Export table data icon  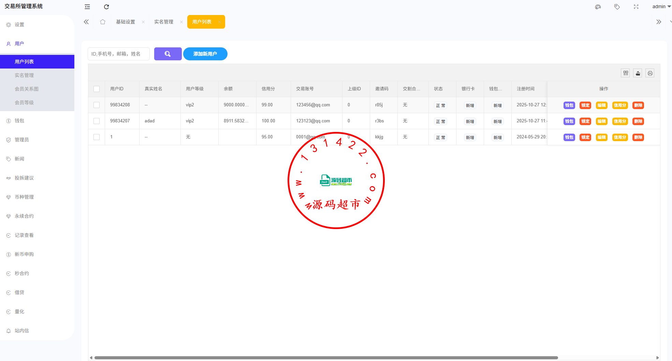638,73
